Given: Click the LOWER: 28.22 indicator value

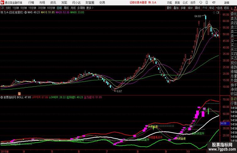Looking at the screenshot, I should [x=57, y=97].
